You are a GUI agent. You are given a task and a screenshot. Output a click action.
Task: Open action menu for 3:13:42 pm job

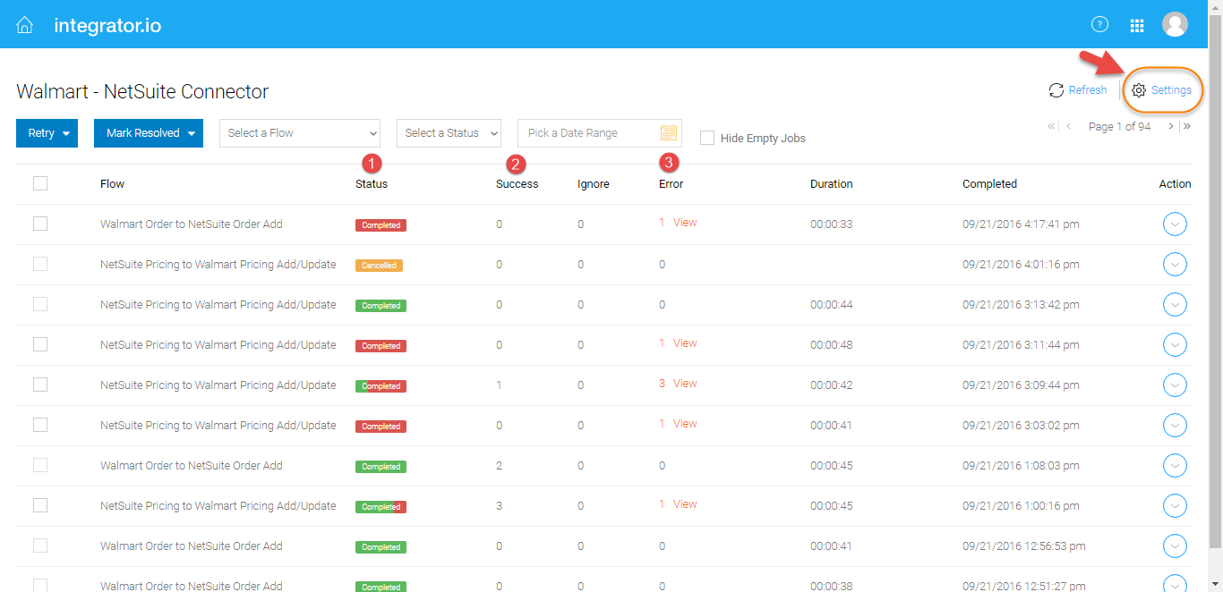[x=1175, y=305]
